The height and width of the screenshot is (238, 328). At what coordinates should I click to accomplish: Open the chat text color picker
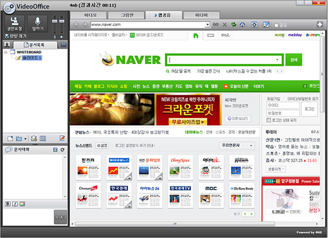[22, 204]
